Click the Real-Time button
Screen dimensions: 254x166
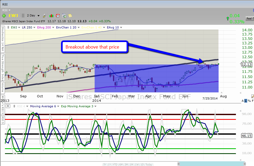(250, 18)
